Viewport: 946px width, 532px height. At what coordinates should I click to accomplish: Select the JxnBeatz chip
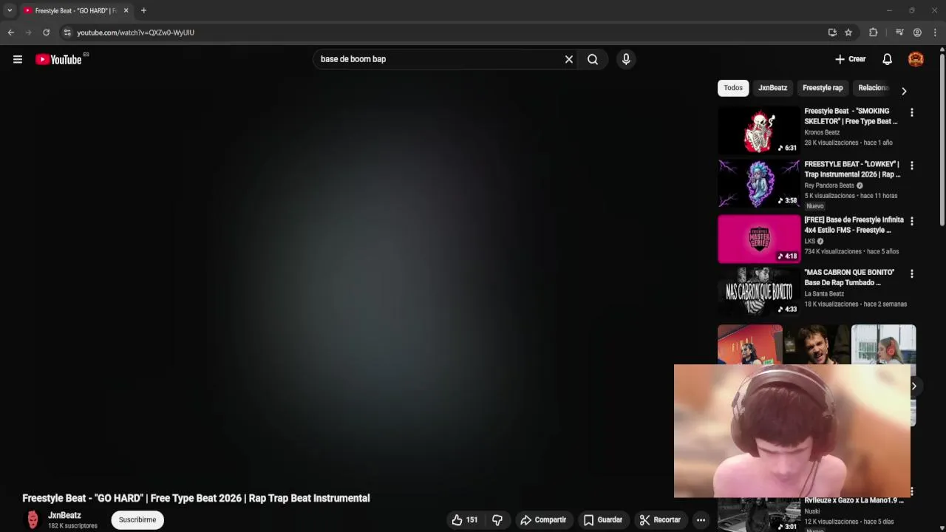(x=772, y=88)
